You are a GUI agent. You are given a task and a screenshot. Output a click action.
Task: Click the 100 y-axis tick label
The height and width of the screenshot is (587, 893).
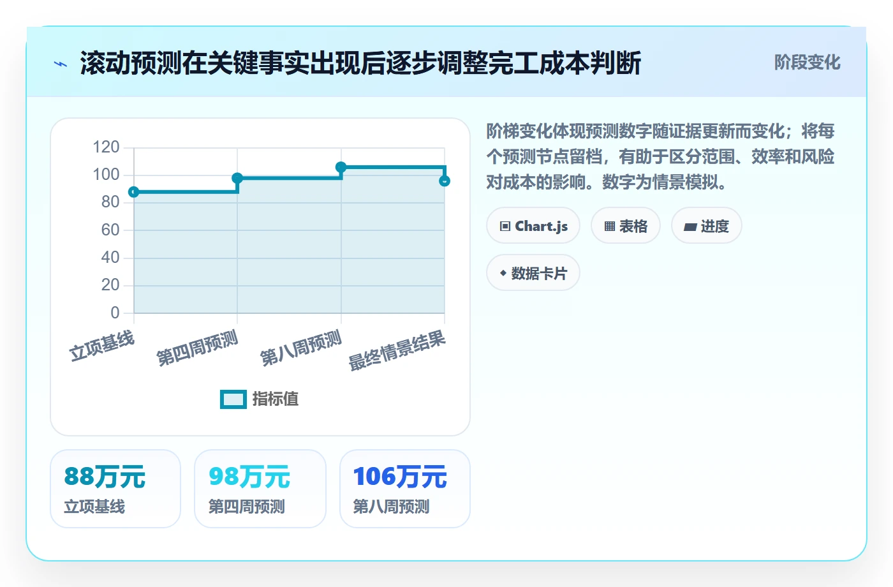(106, 175)
